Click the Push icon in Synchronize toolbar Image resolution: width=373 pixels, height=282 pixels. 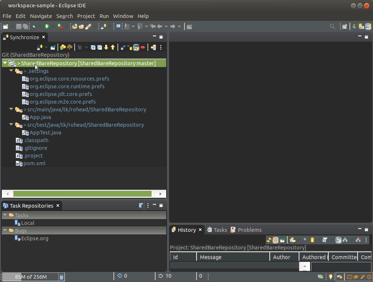click(69, 47)
